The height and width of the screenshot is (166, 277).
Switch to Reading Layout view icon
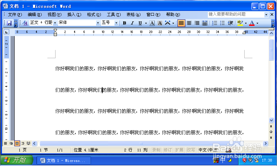pyautogui.click(x=28, y=143)
